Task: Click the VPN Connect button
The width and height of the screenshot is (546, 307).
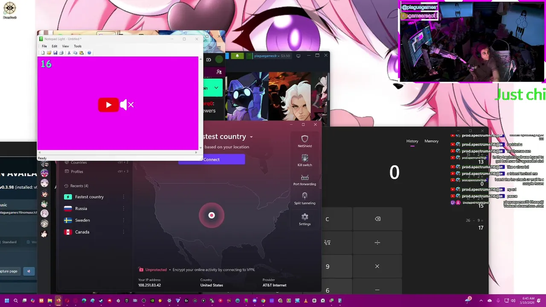Action: click(x=212, y=159)
